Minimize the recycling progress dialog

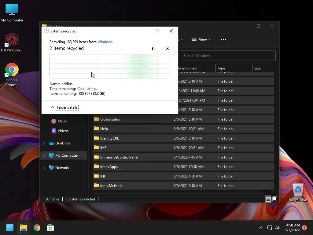(143, 31)
